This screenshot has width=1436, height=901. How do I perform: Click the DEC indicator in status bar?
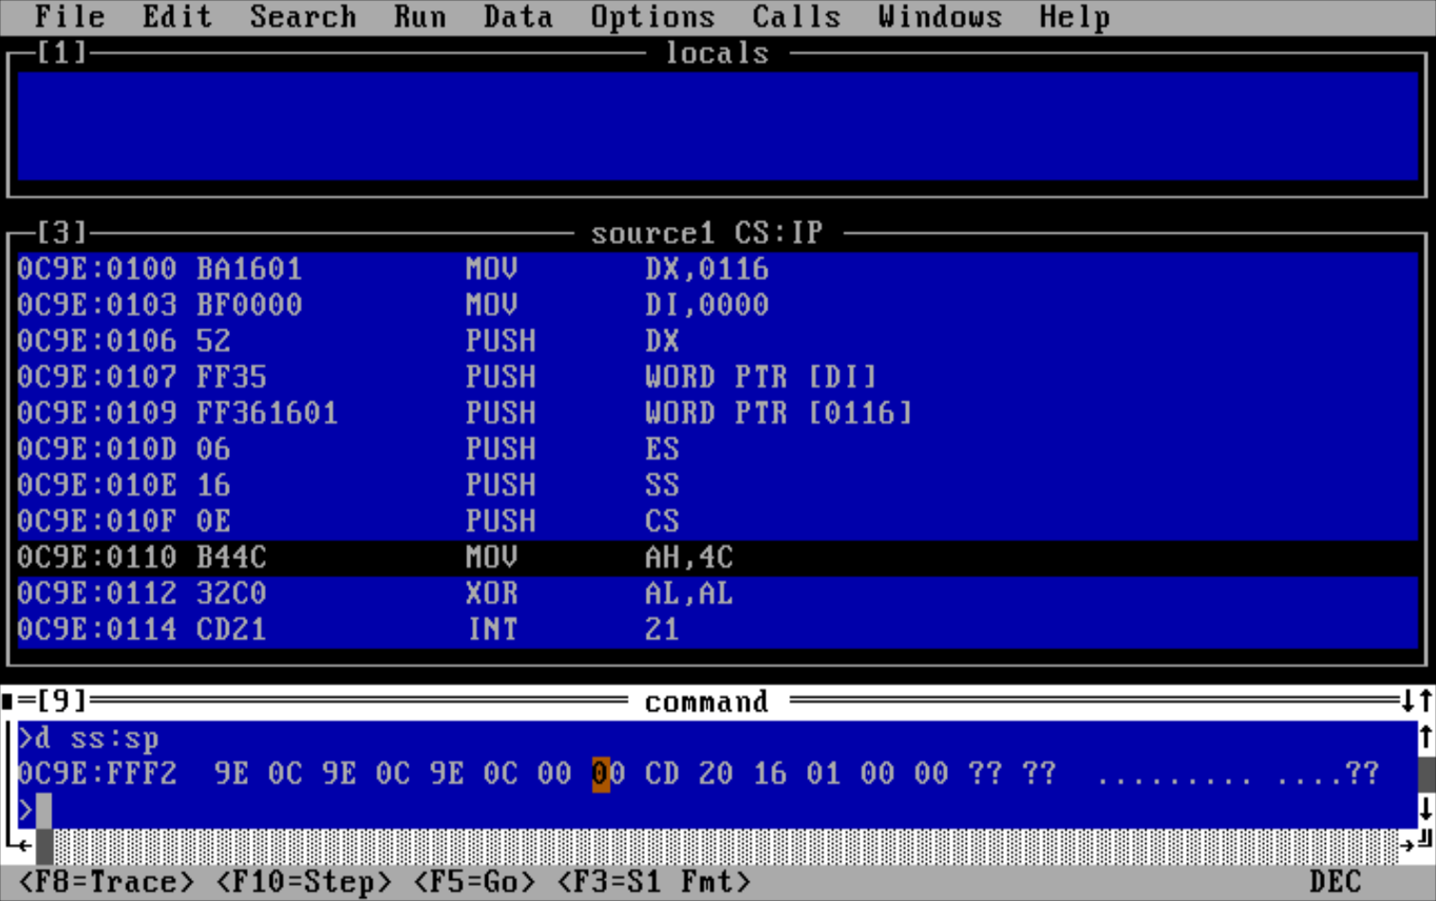pos(1336,882)
